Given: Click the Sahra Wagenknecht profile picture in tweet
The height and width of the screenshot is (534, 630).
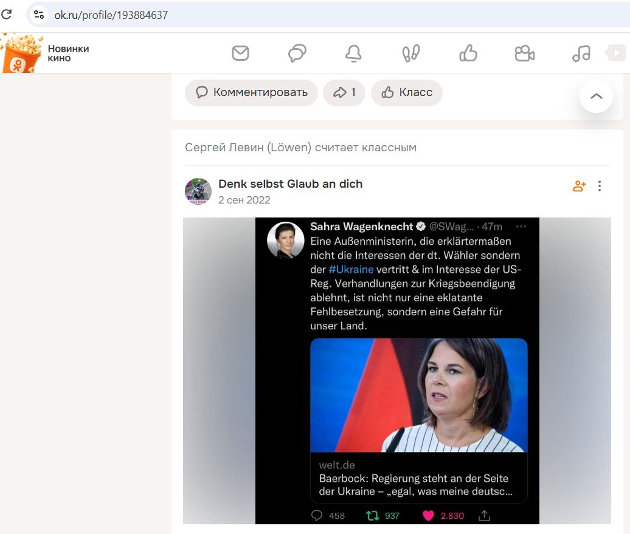Looking at the screenshot, I should coord(286,240).
